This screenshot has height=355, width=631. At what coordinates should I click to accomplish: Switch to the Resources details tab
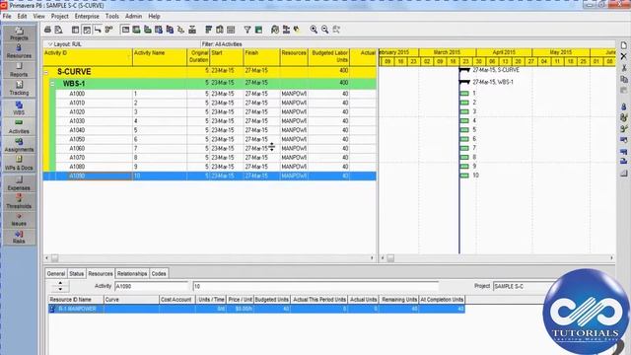pyautogui.click(x=101, y=274)
